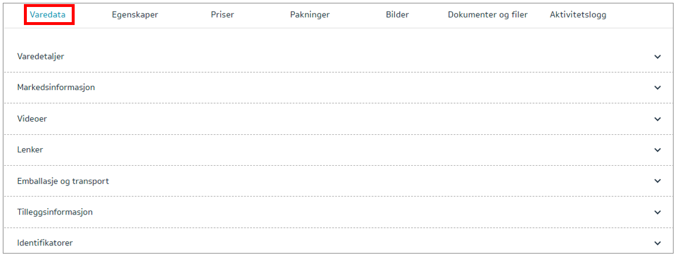Screen dimensions: 677x257
Task: Select the Pakninger tab
Action: [x=310, y=15]
